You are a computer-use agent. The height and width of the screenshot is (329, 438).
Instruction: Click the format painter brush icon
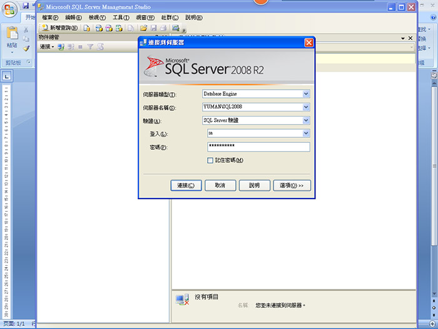point(26,48)
